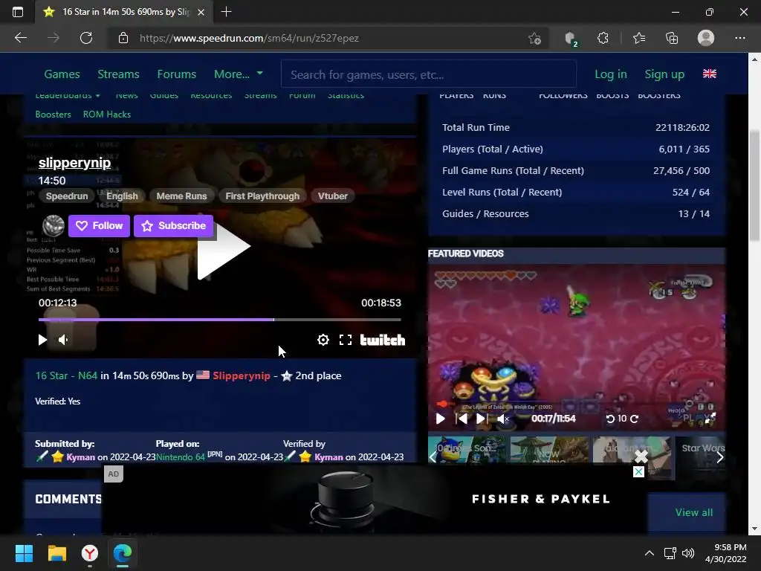
Task: Select the First Playthrough tag
Action: [x=262, y=196]
